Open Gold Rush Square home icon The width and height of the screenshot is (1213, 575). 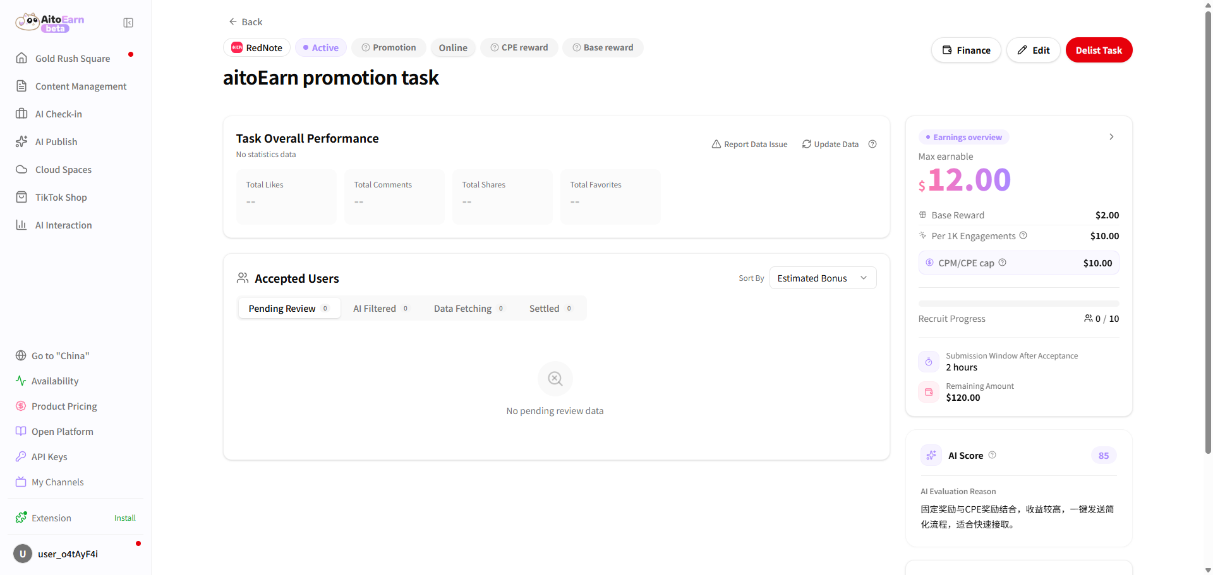coord(21,58)
